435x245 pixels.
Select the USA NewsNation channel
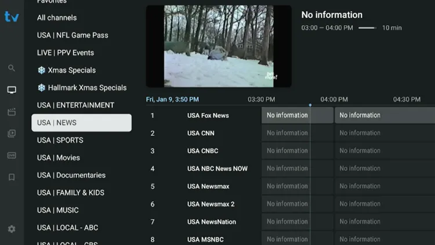tap(212, 222)
